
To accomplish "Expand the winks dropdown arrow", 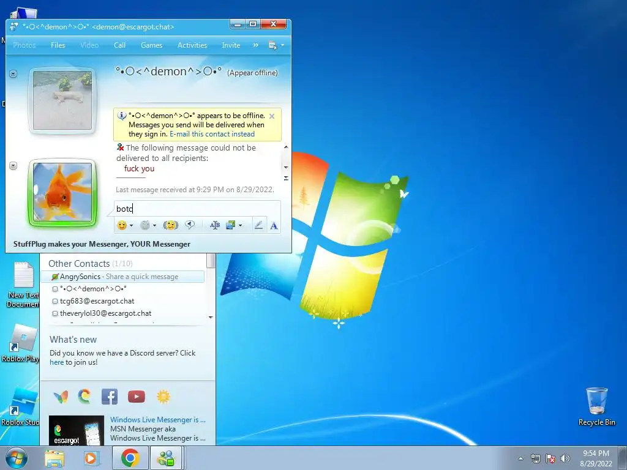I will point(154,226).
